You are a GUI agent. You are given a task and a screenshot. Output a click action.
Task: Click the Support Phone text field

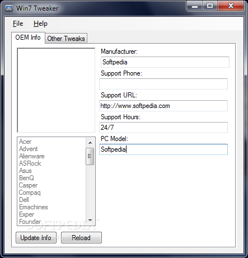163,84
